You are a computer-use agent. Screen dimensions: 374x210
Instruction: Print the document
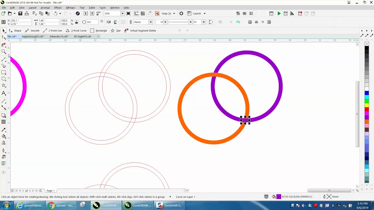pyautogui.click(x=27, y=13)
